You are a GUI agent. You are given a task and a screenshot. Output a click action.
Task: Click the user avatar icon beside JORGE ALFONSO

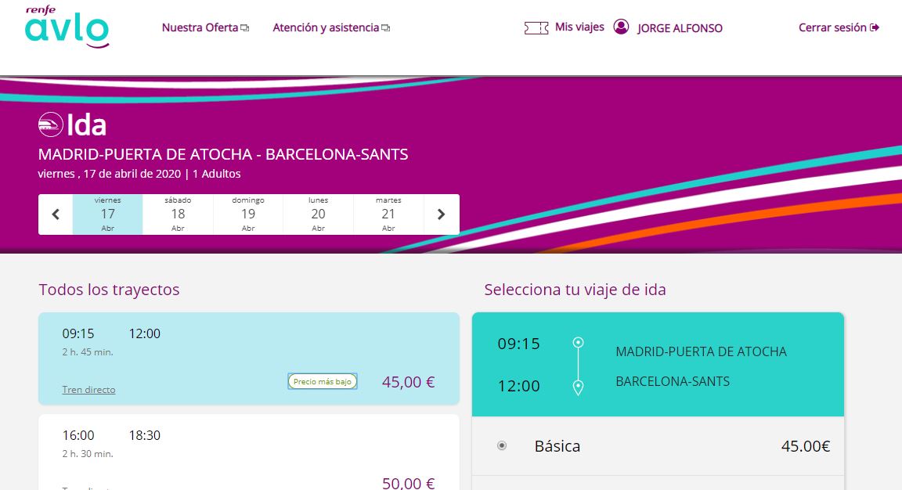click(x=621, y=27)
